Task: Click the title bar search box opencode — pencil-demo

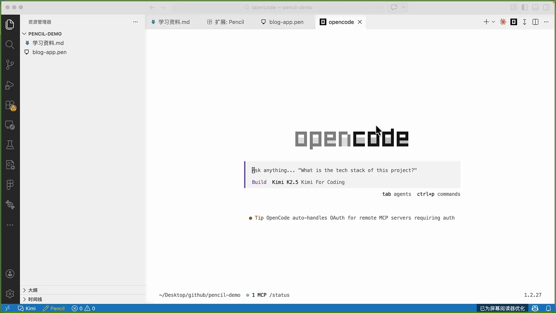Action: coord(278,7)
